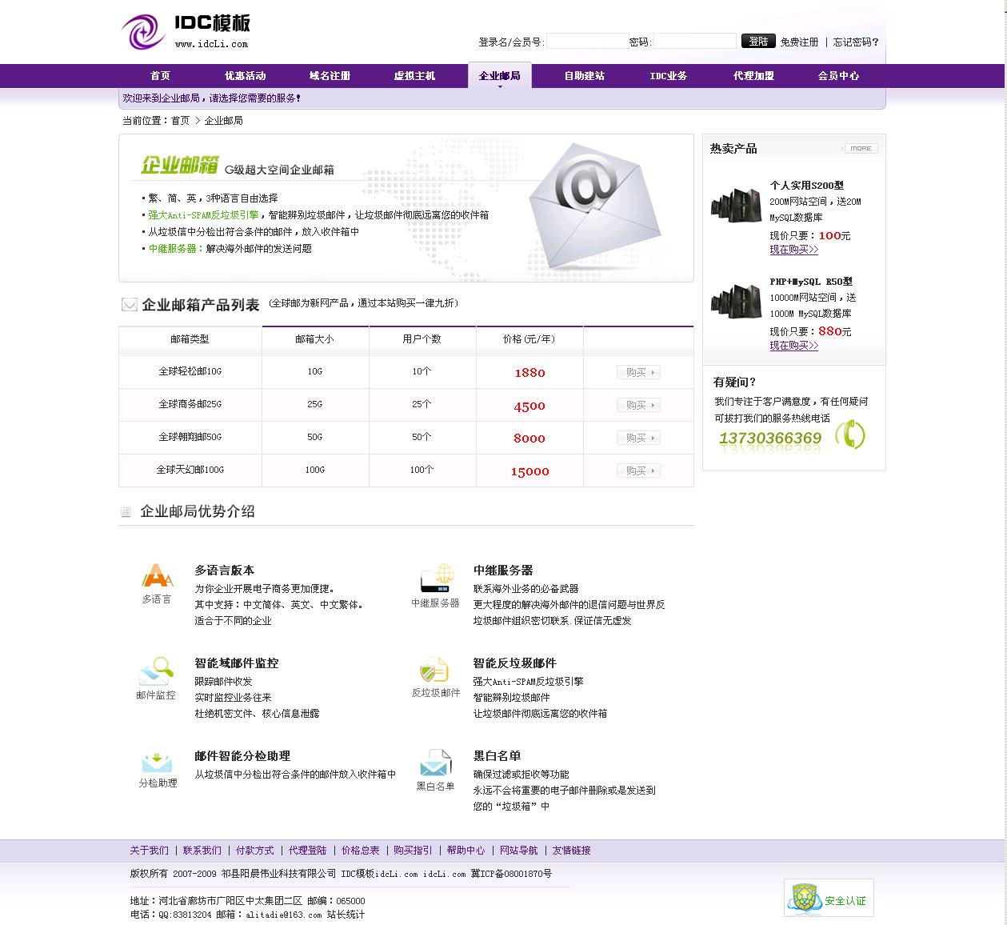Click the 中继服务器 globe server icon
The height and width of the screenshot is (925, 1007).
tap(436, 578)
